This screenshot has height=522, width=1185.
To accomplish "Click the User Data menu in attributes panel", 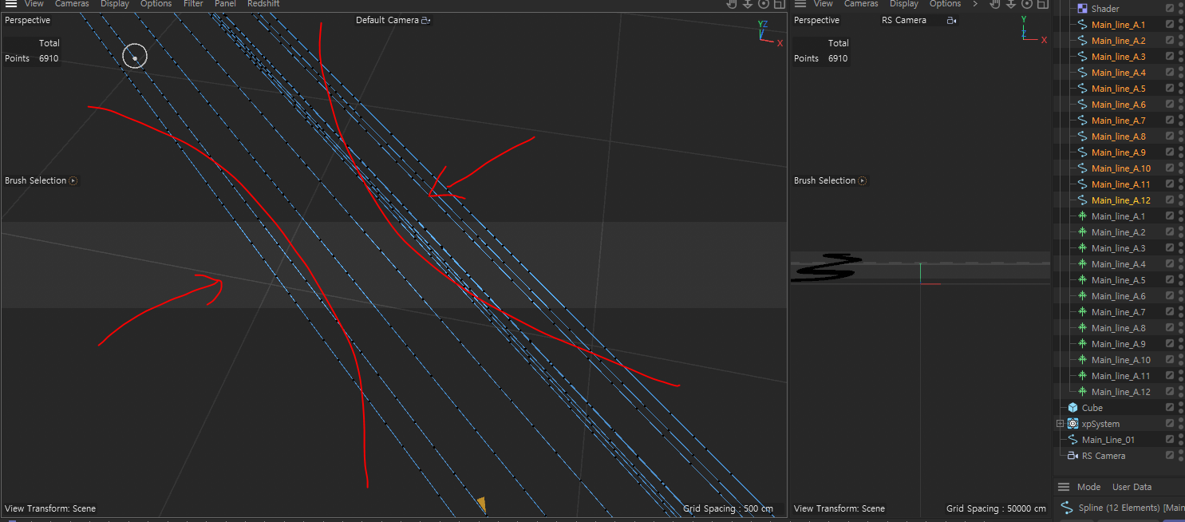I will point(1132,487).
